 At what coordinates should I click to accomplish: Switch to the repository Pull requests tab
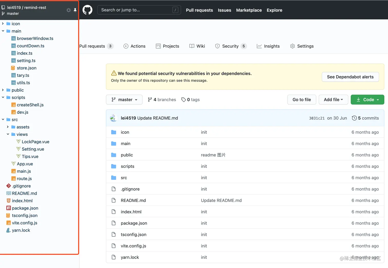96,46
